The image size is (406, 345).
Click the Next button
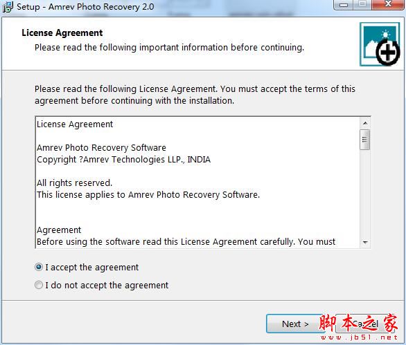295,324
